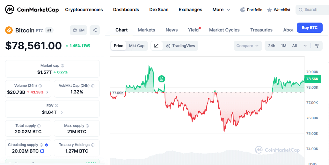The image size is (329, 165).
Task: Click the Watchlist star icon in header
Action: (269, 10)
